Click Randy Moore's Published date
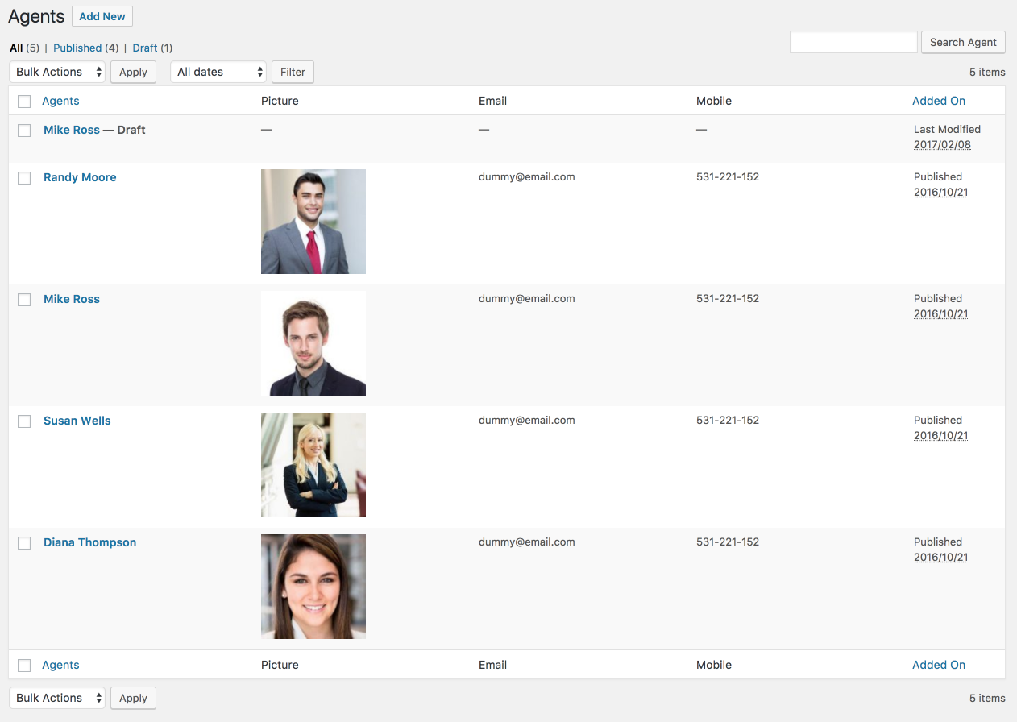The width and height of the screenshot is (1017, 722). click(x=940, y=192)
